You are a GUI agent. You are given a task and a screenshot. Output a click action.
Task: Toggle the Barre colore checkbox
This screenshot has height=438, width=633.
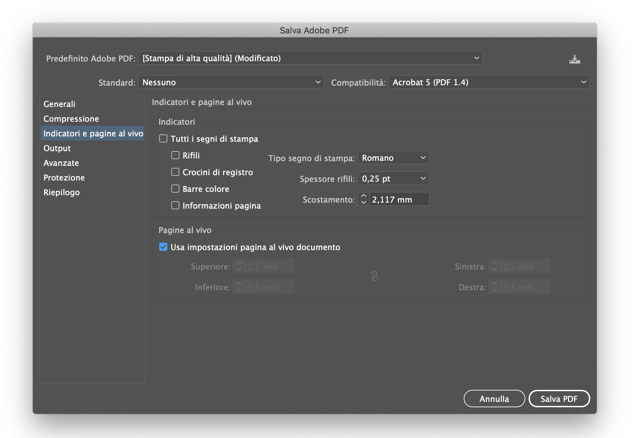tap(175, 189)
